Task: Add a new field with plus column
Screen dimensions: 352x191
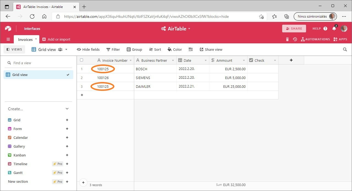Action: [291, 60]
